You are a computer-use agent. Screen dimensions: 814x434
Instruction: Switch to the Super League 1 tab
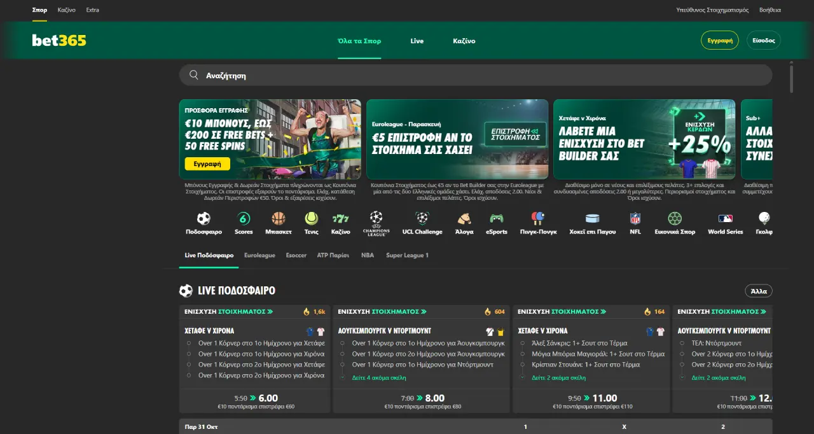click(408, 255)
